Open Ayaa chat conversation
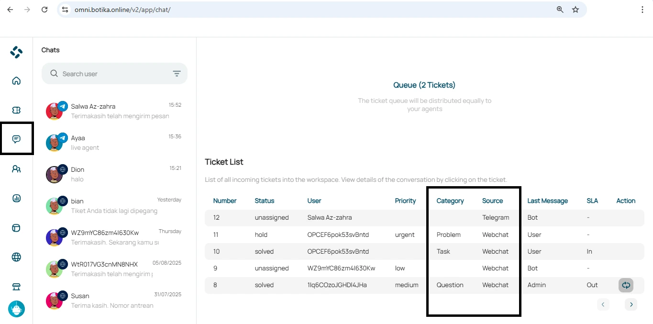 click(114, 143)
